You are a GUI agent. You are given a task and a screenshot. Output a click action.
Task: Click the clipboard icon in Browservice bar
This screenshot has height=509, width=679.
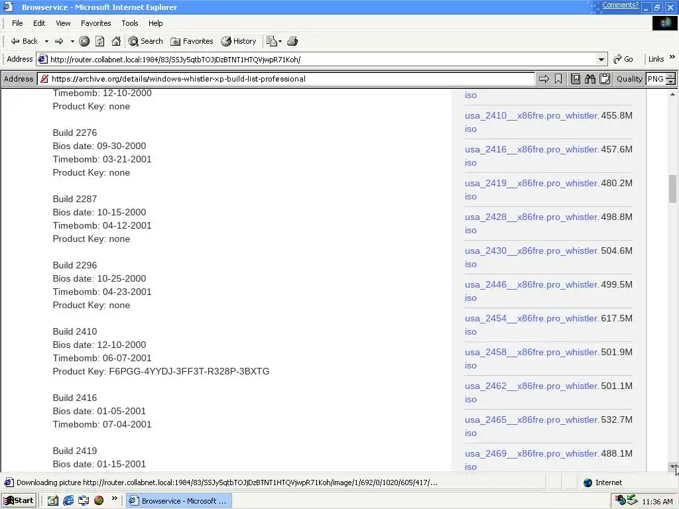coord(605,79)
